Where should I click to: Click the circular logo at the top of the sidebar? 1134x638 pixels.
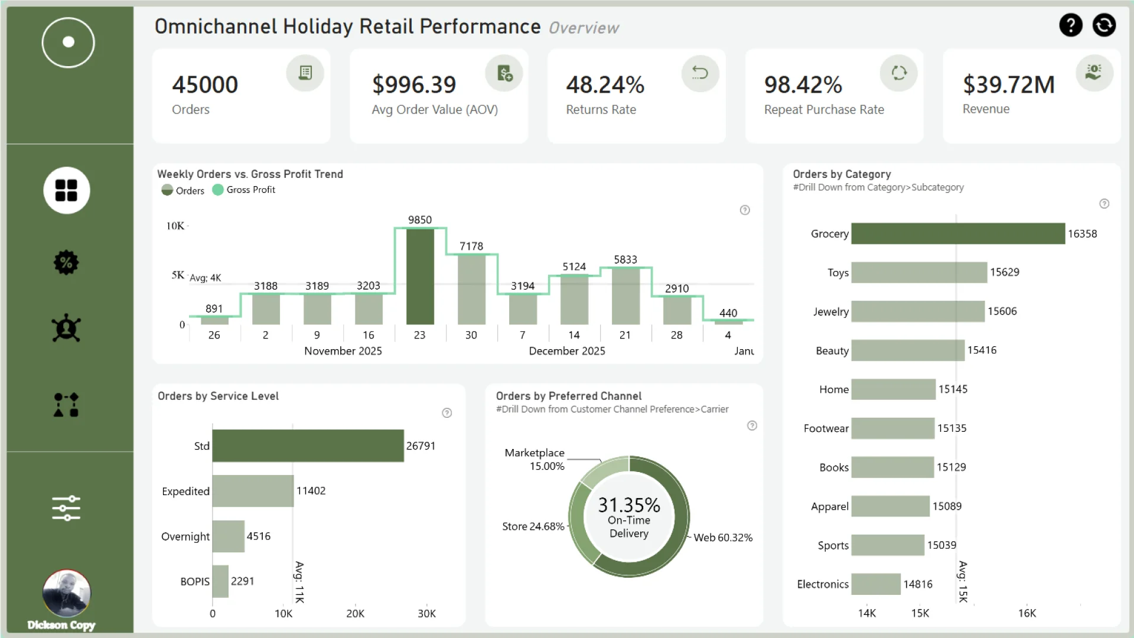click(x=69, y=43)
